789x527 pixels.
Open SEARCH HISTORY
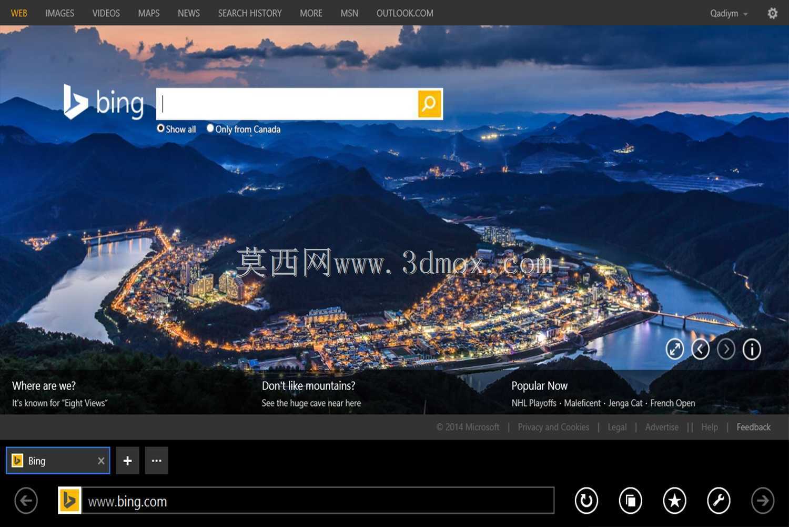[250, 13]
